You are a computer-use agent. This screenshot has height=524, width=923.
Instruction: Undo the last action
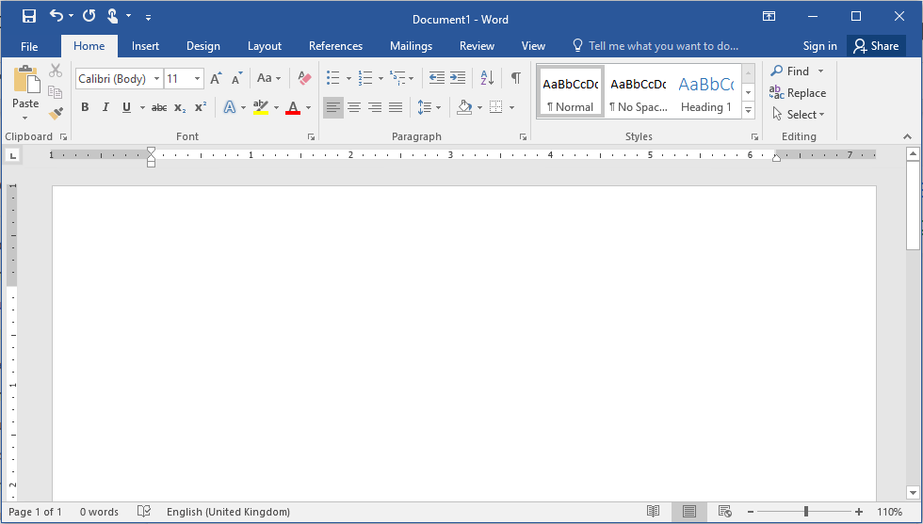pyautogui.click(x=56, y=16)
